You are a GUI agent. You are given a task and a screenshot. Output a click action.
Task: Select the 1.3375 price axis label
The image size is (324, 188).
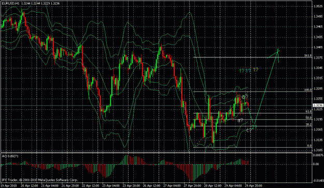click(x=318, y=58)
